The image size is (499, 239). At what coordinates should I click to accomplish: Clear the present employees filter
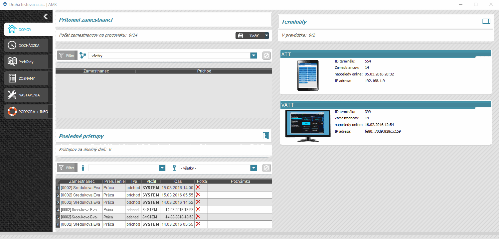[x=266, y=56]
